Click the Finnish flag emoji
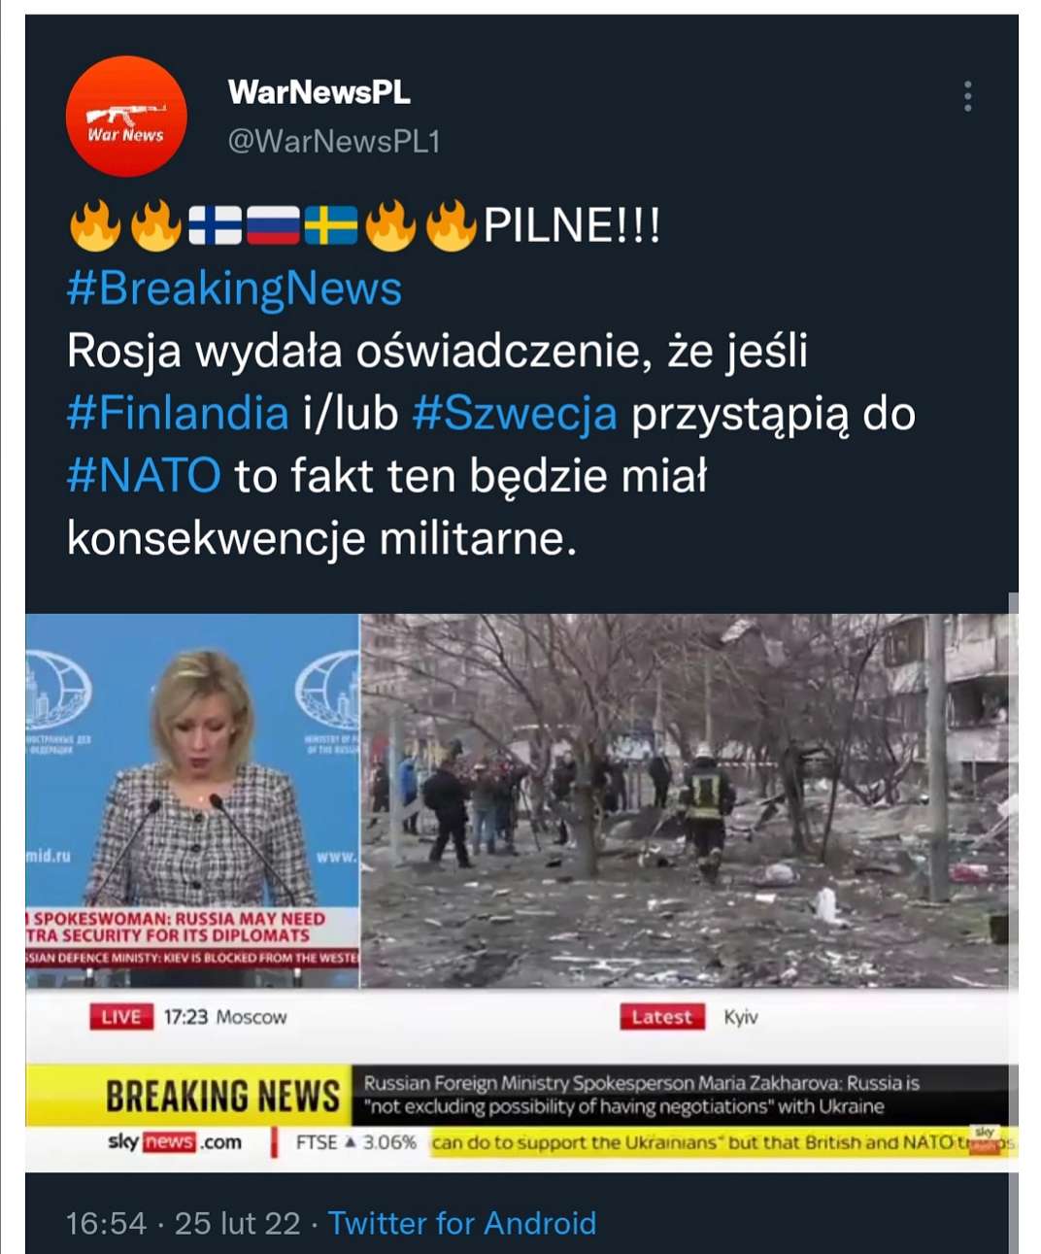1041x1254 pixels. (x=214, y=225)
